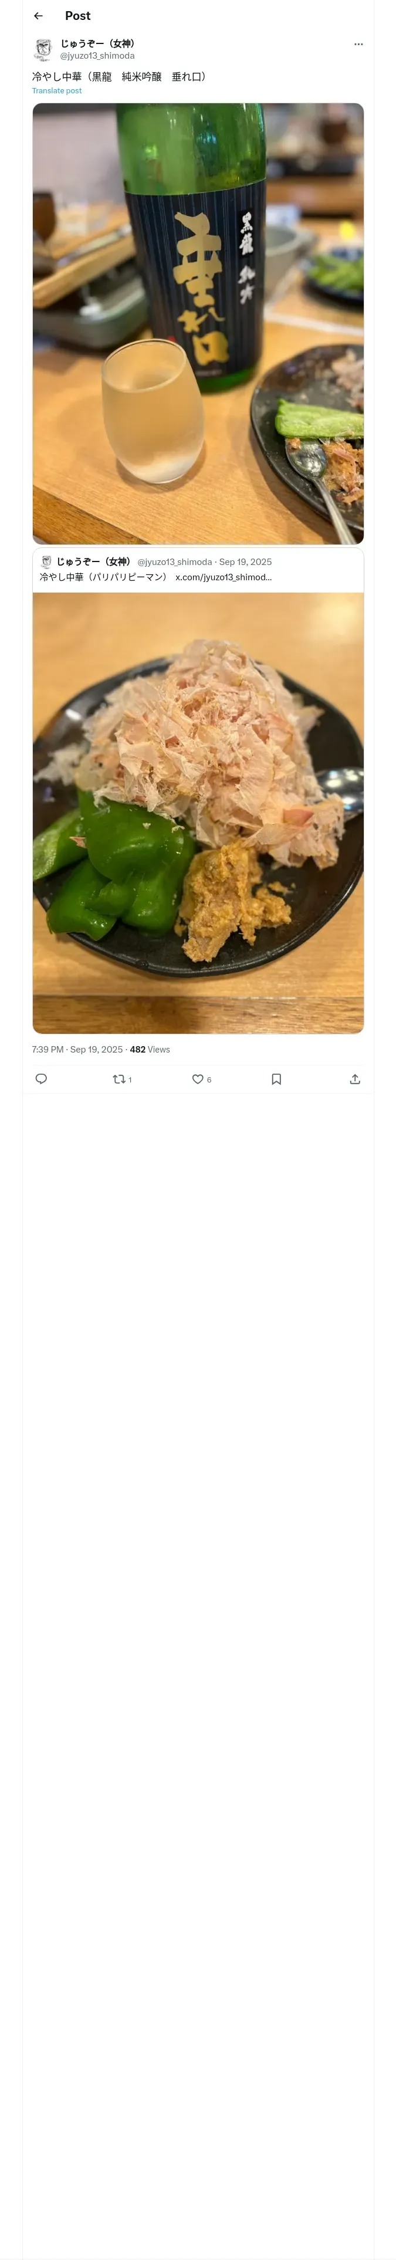Click the small avatar in quoted post
Screen dimensions: 396x2260
coord(46,561)
